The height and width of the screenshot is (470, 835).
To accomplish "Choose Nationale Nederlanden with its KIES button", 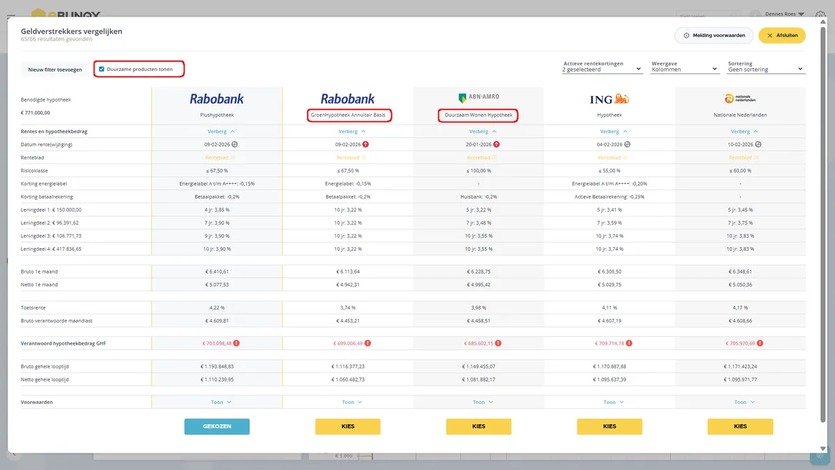I will point(740,426).
